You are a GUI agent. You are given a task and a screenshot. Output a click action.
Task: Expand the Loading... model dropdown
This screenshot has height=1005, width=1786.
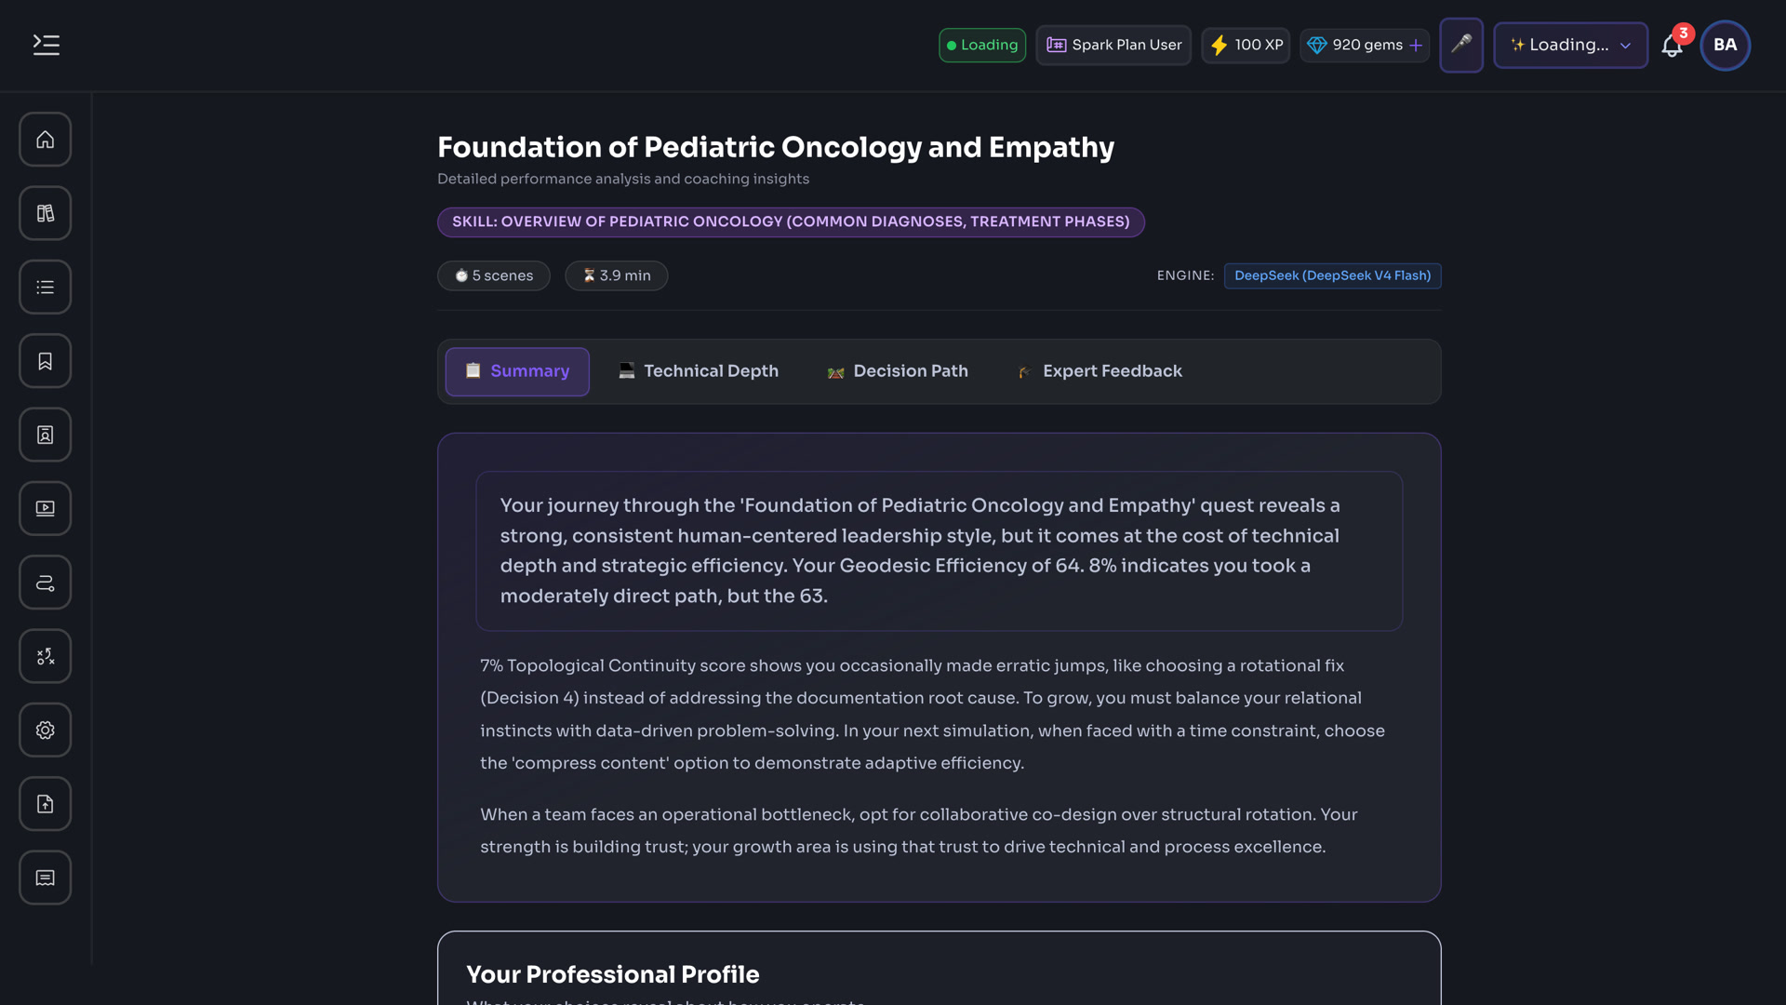point(1570,45)
